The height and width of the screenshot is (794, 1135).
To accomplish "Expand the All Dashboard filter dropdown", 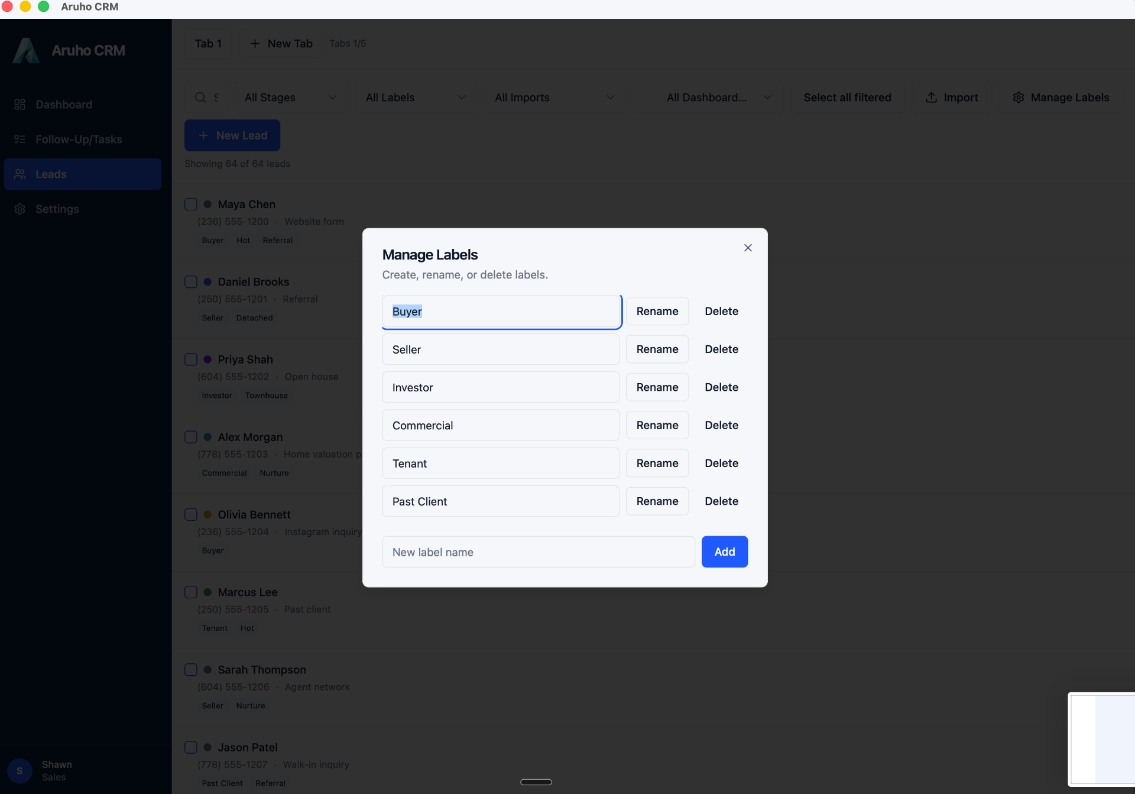I will point(709,98).
